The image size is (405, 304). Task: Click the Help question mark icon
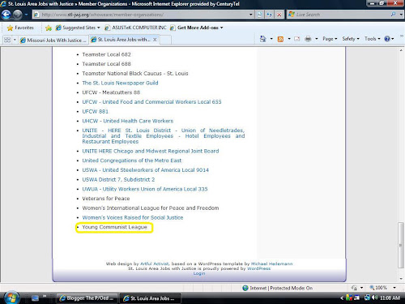tap(387, 39)
